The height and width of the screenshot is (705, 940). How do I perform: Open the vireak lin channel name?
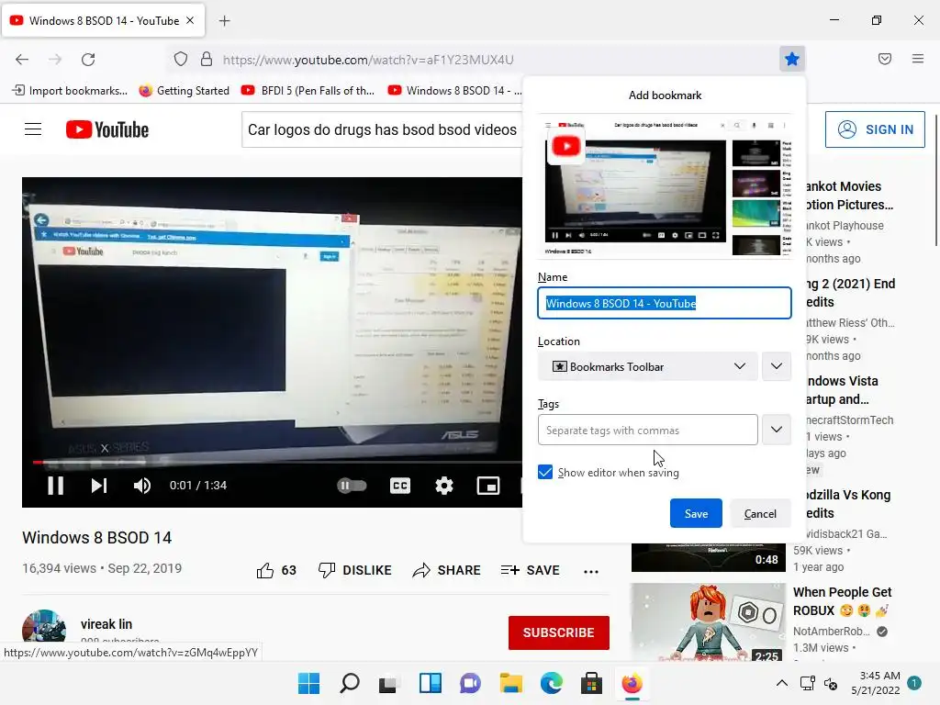[x=106, y=624]
